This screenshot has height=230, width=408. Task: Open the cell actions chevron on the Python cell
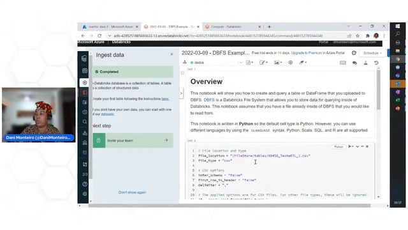coord(357,146)
